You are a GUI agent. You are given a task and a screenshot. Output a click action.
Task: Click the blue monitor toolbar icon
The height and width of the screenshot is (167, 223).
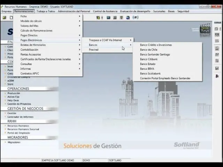coord(108,18)
